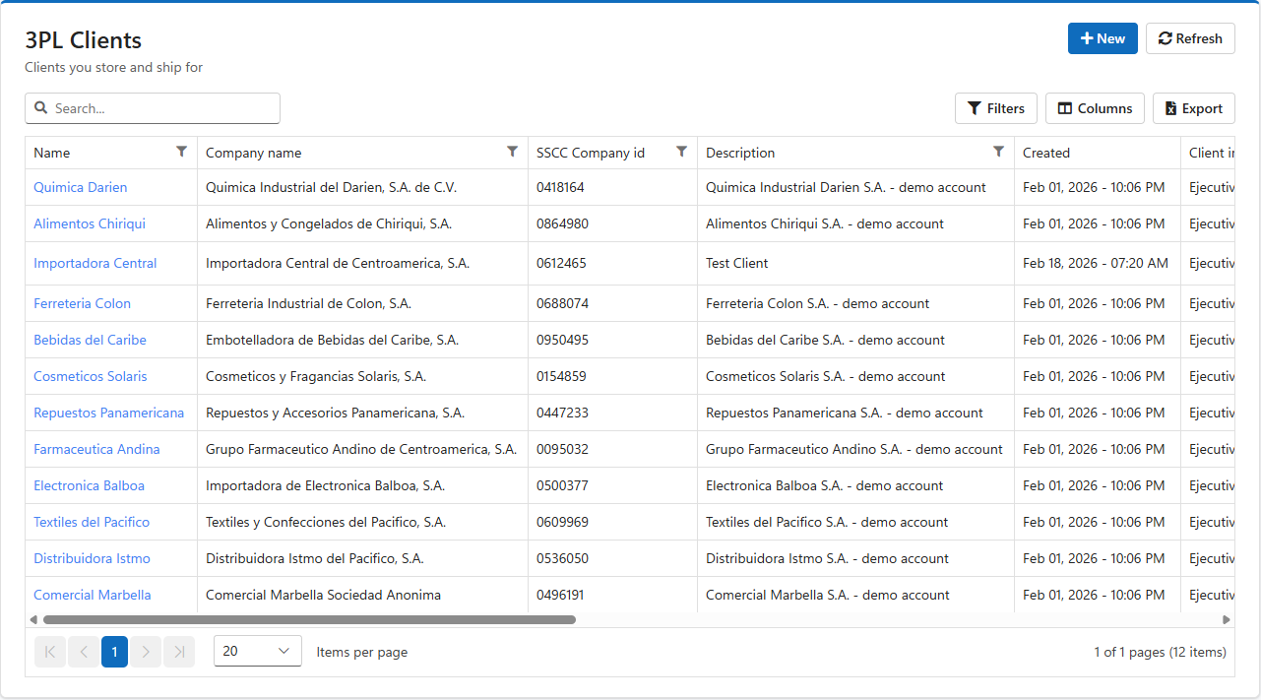Image resolution: width=1261 pixels, height=700 pixels.
Task: Click 'Distribuidora Istmo del Pacifico, S.A.' cell
Action: point(362,558)
